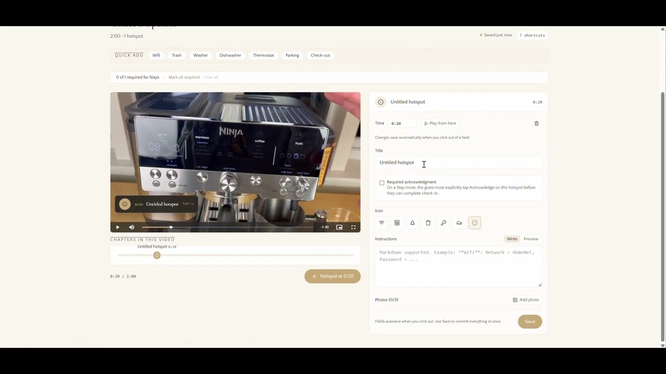Click the hotspot header circle icon
Screen dimensions: 666x374
point(381,102)
